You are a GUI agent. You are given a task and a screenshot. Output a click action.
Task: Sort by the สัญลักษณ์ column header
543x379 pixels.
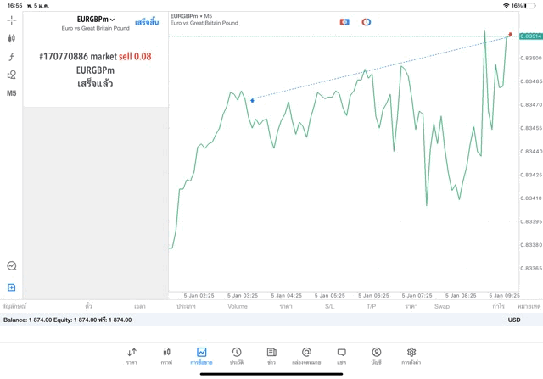[14, 306]
